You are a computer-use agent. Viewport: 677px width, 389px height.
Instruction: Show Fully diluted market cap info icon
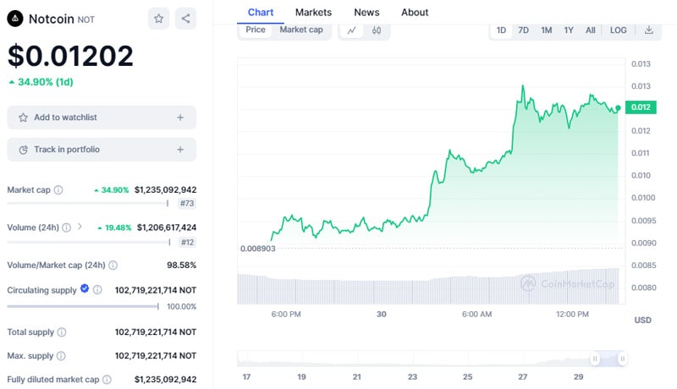tap(107, 380)
